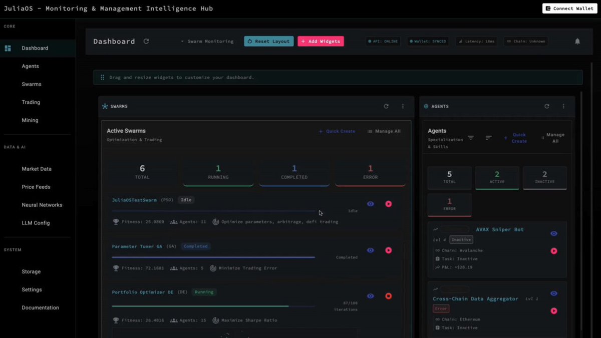Select the Inactive agents stat card
601x338 pixels.
[x=544, y=178]
